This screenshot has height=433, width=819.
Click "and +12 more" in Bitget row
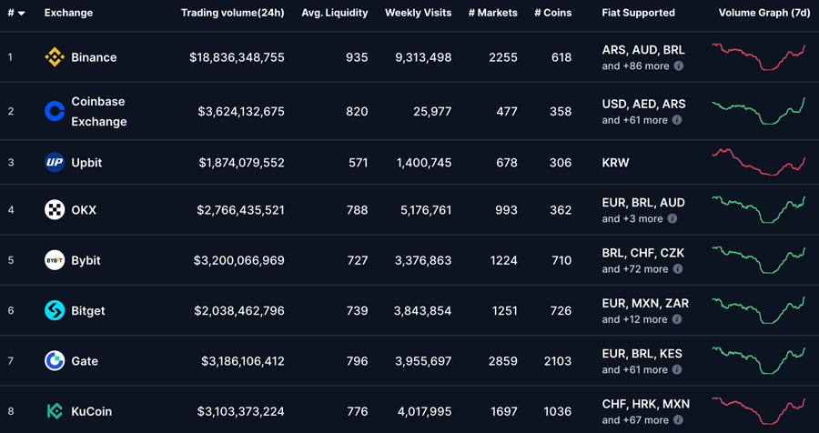634,319
